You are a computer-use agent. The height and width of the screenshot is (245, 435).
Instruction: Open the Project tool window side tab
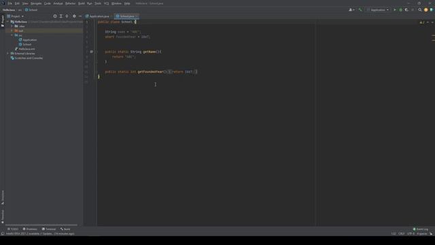[x=3, y=21]
